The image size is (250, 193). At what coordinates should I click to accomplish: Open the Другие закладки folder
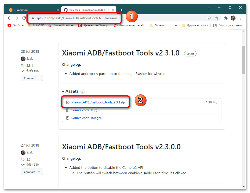[x=195, y=25]
